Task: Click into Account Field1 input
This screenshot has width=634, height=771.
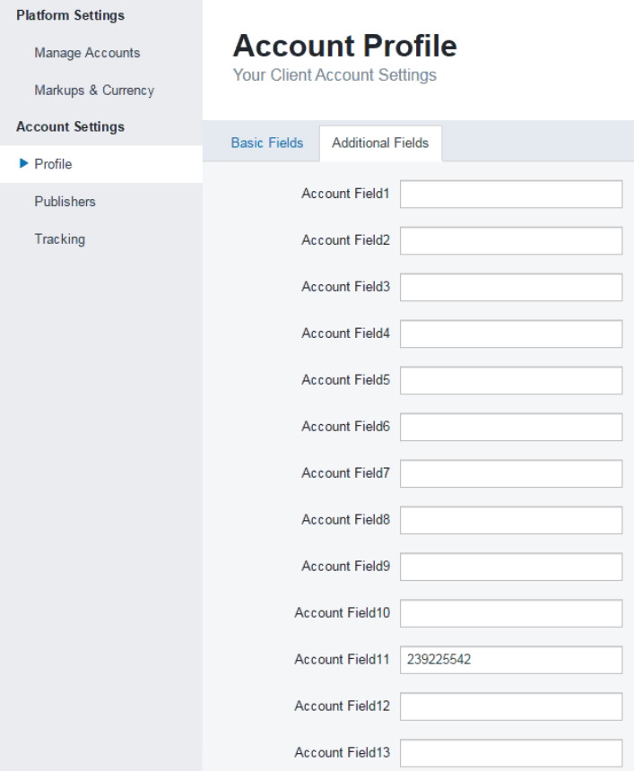Action: (x=511, y=194)
